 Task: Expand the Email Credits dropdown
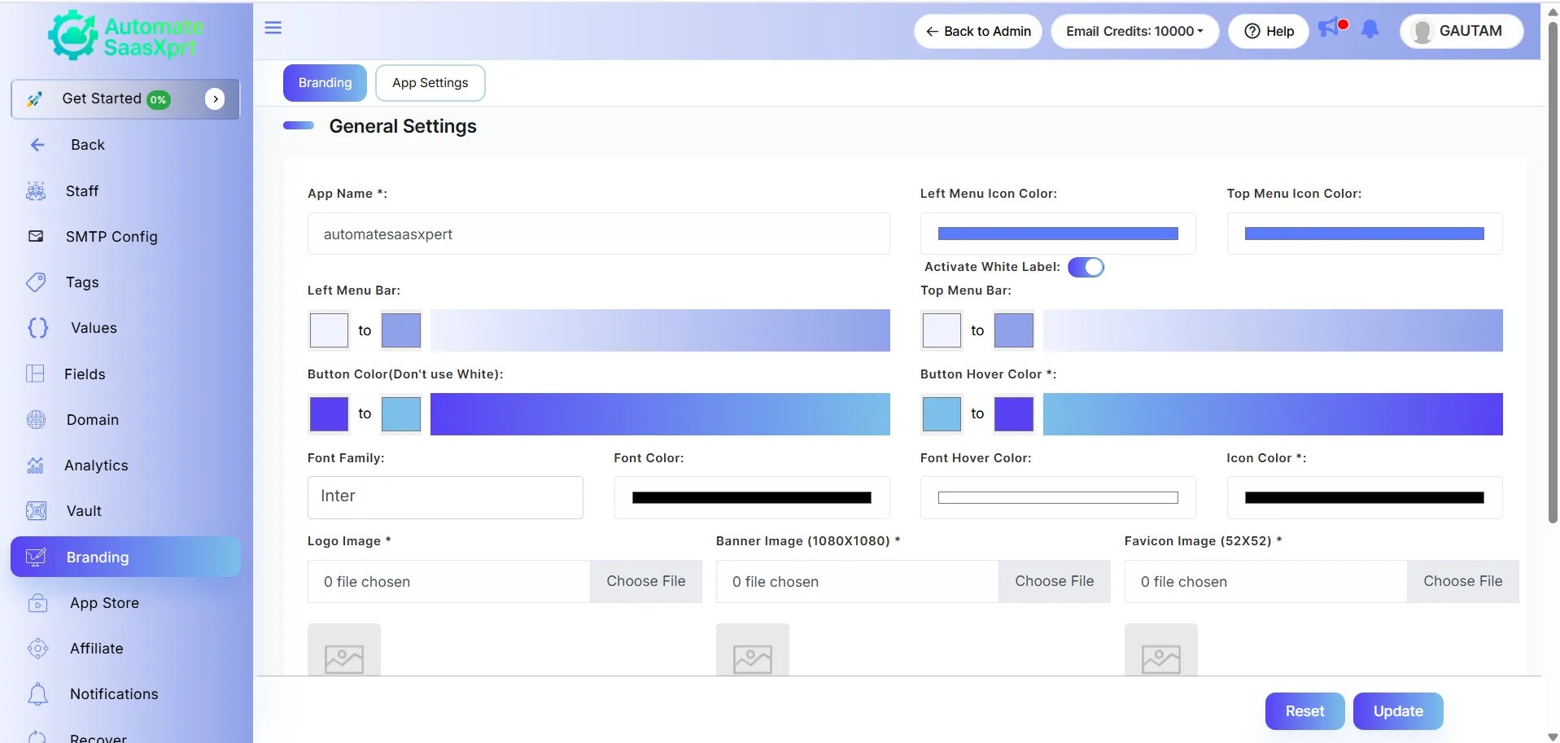click(1134, 31)
